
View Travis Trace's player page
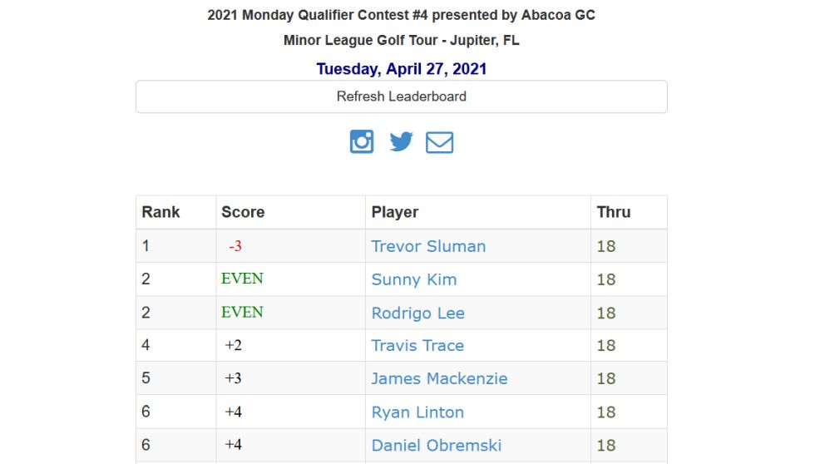pos(417,345)
